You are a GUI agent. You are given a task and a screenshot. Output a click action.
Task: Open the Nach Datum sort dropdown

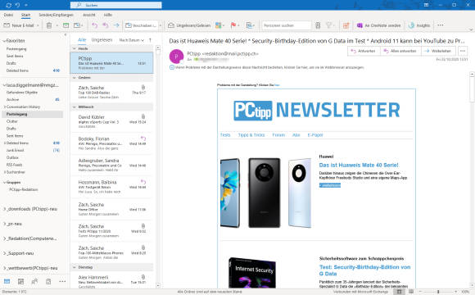[132, 40]
